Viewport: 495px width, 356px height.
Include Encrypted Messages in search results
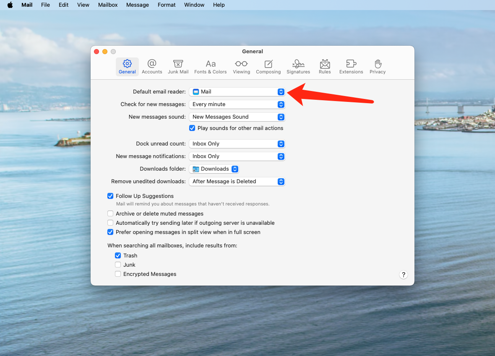(118, 274)
